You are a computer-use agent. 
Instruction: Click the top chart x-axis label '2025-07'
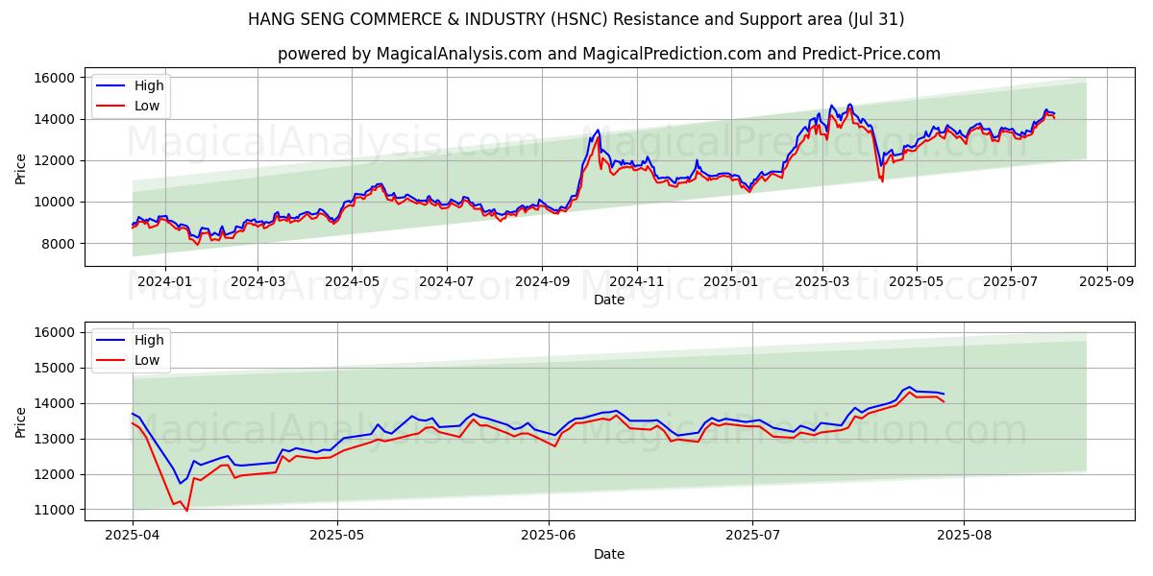(1011, 281)
